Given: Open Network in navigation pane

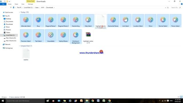Looking at the screenshot, I should point(8,44).
